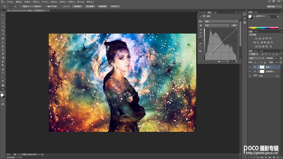The width and height of the screenshot is (283, 159).
Task: Select the Move tool
Action: [3, 15]
